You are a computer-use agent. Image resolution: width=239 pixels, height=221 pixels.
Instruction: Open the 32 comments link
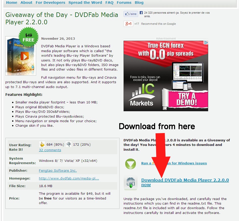tap(50, 150)
